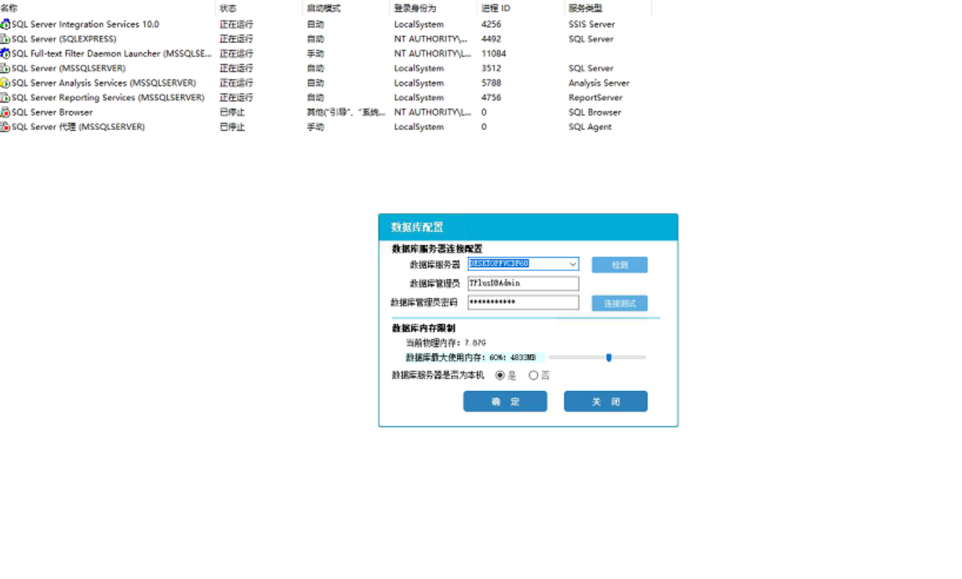Click process ID 4492 cell
Viewport: 962px width, 579px height.
491,39
